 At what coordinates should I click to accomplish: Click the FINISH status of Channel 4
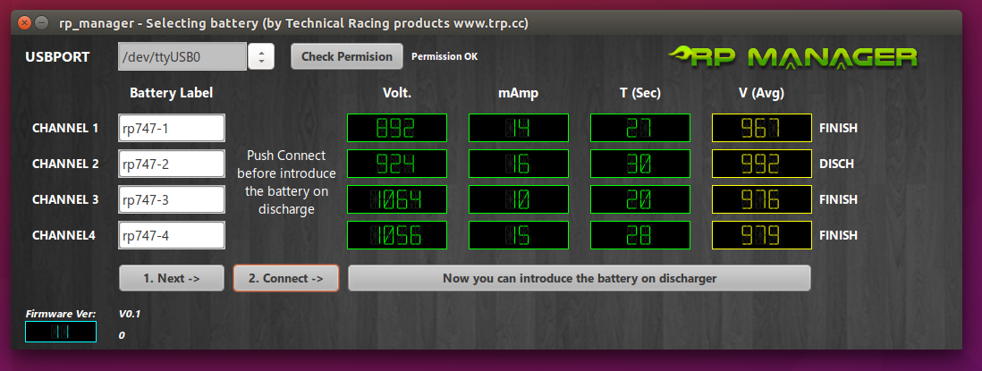pos(839,235)
